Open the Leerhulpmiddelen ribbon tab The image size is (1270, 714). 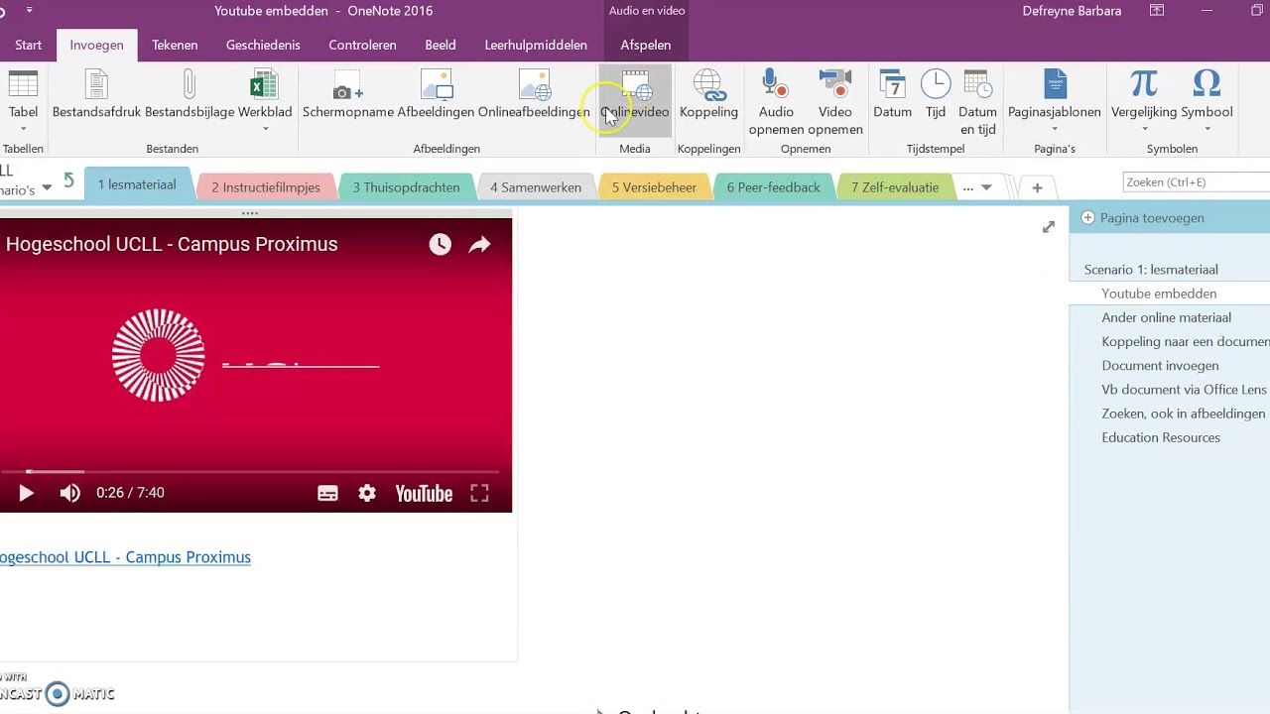click(x=536, y=45)
